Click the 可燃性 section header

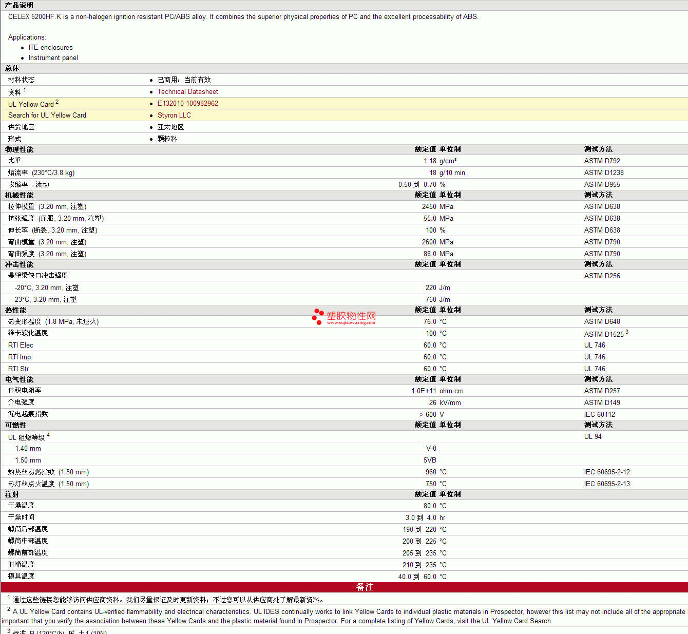tap(15, 425)
